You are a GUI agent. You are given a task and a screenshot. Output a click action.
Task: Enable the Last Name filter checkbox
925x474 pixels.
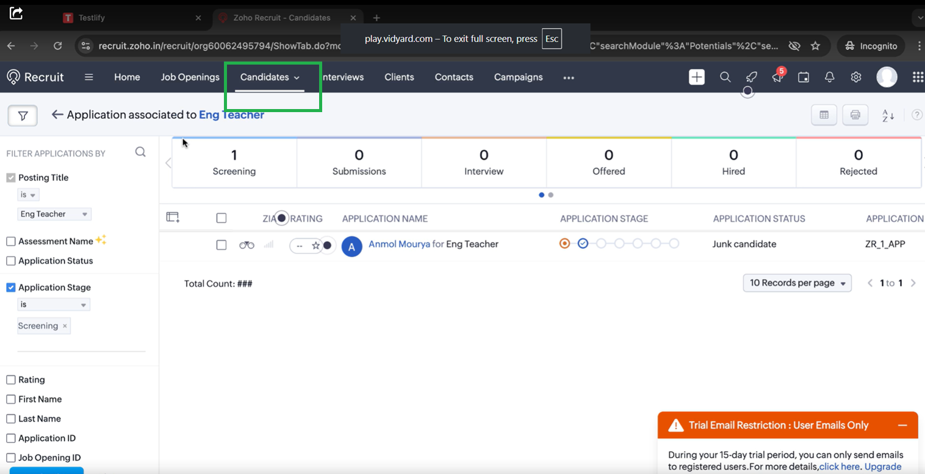pos(11,419)
